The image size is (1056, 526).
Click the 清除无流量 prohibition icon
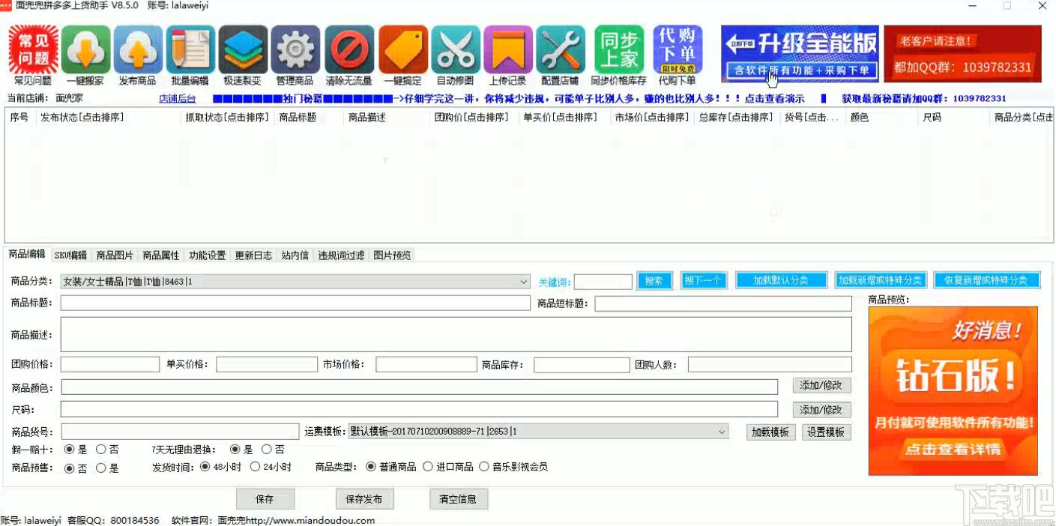point(349,50)
